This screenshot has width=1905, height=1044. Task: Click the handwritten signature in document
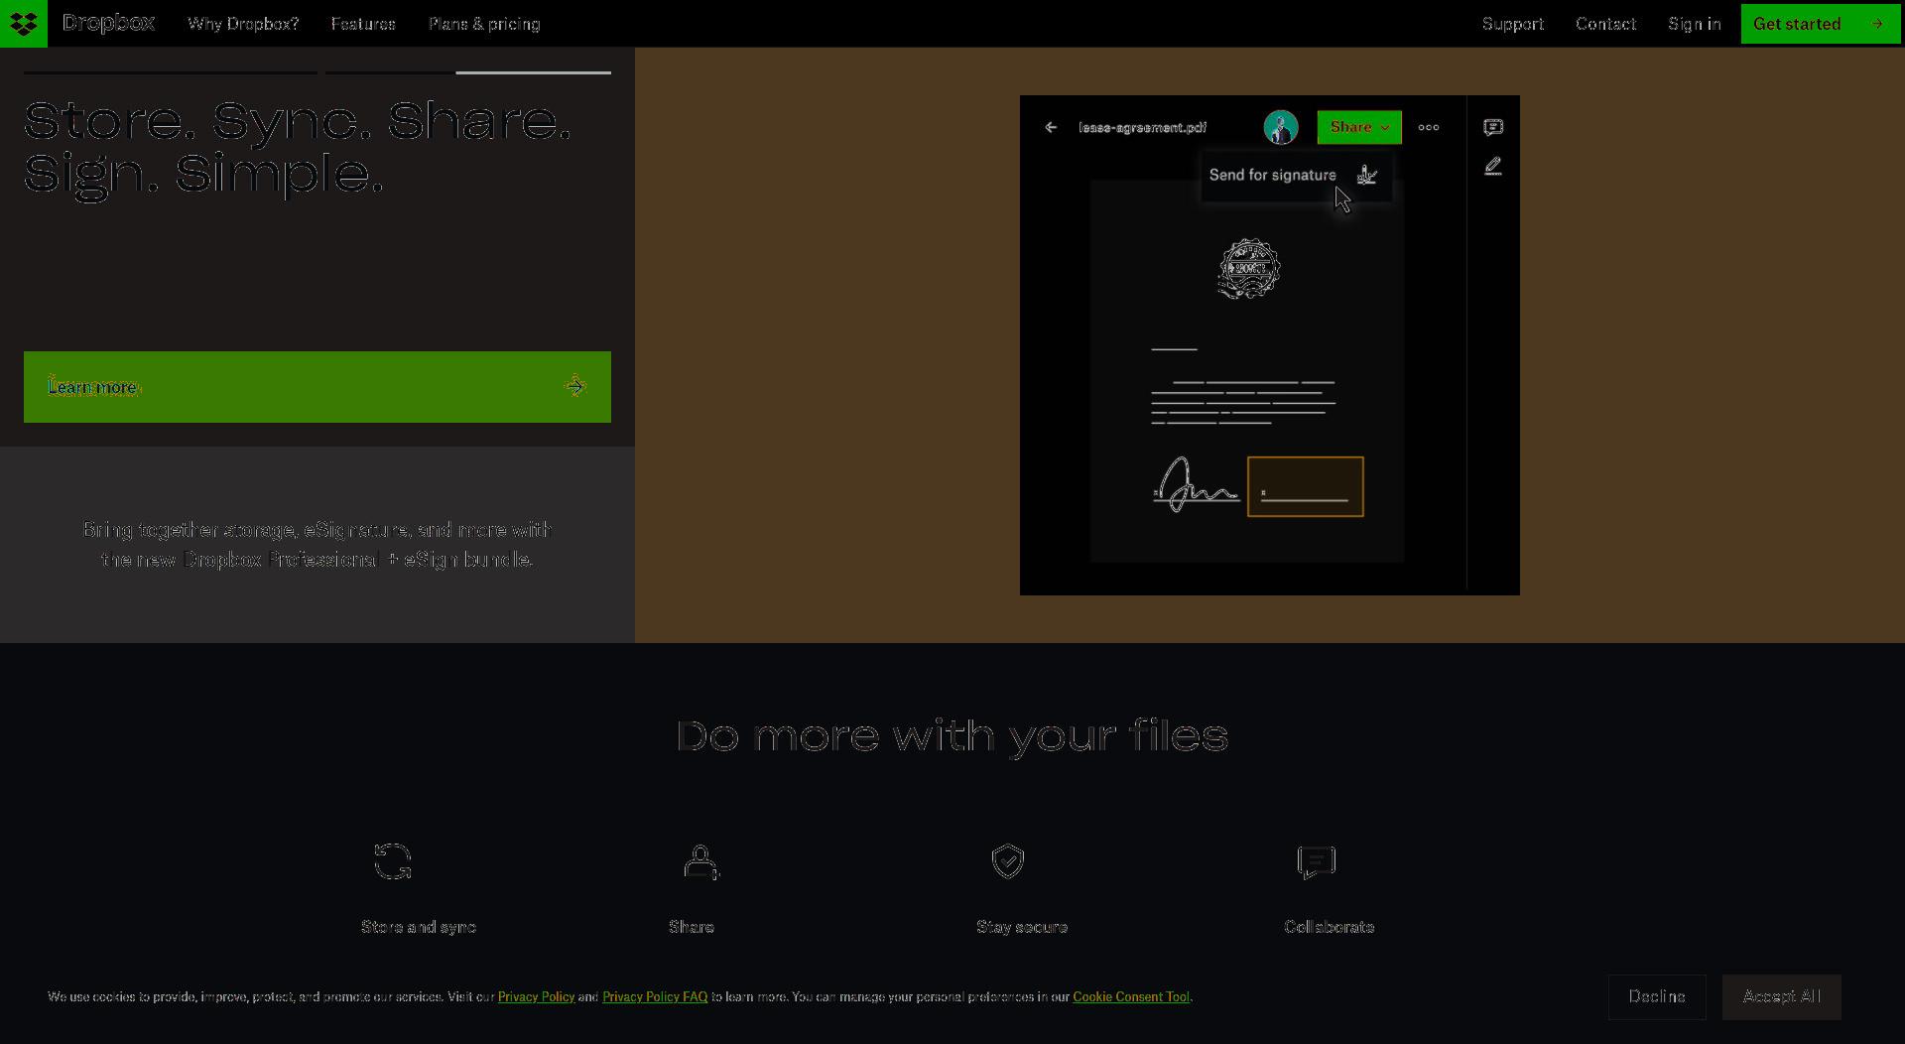tap(1197, 484)
